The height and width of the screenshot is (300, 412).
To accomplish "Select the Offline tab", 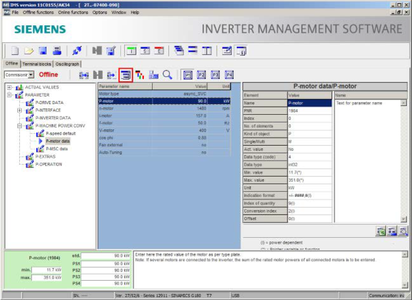I will click(x=12, y=63).
